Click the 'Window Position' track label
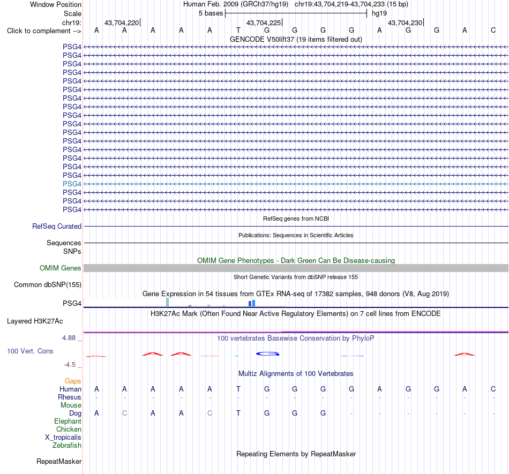This screenshot has height=474, width=509. (x=56, y=4)
